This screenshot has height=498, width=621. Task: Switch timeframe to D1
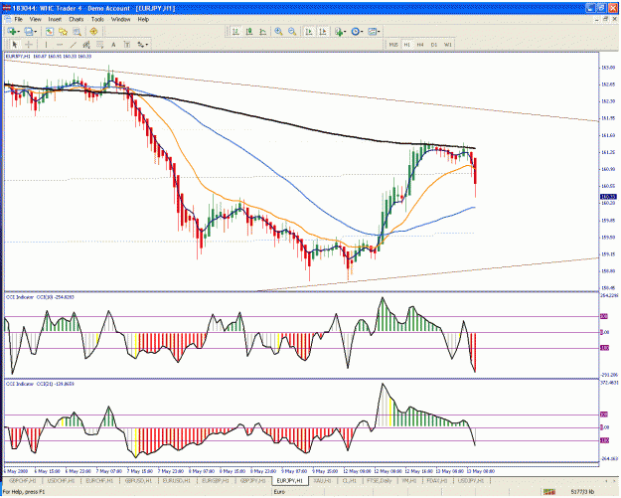click(x=433, y=45)
